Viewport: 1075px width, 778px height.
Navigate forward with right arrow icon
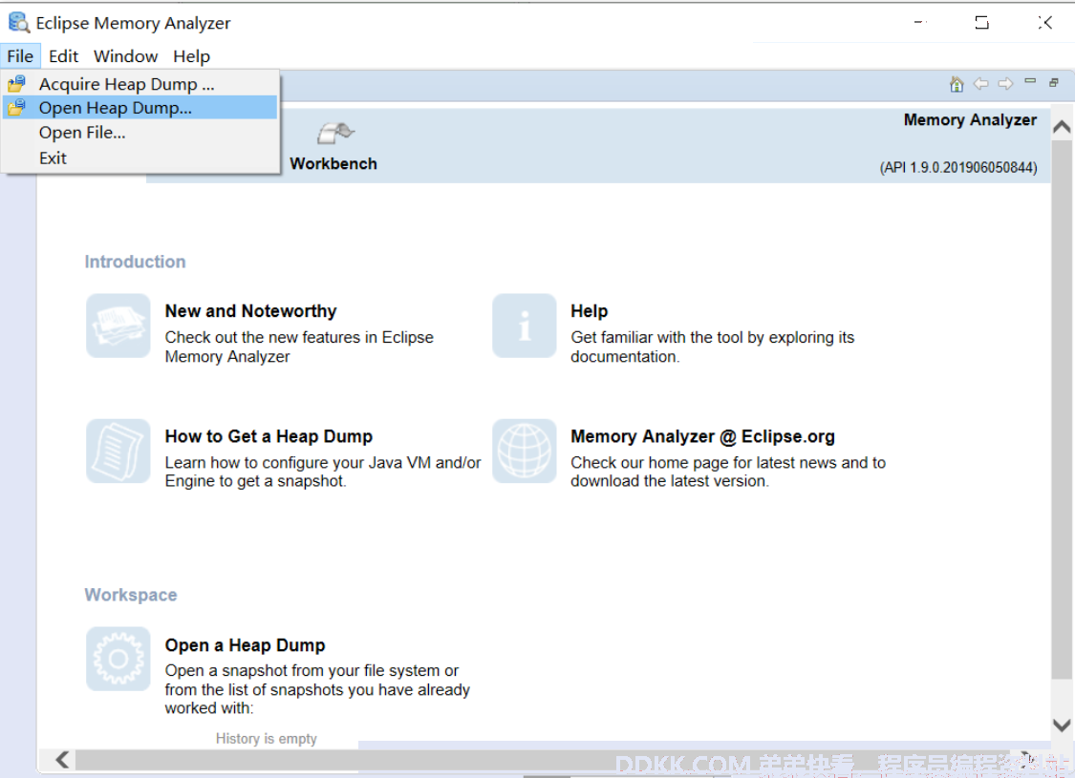tap(1005, 84)
